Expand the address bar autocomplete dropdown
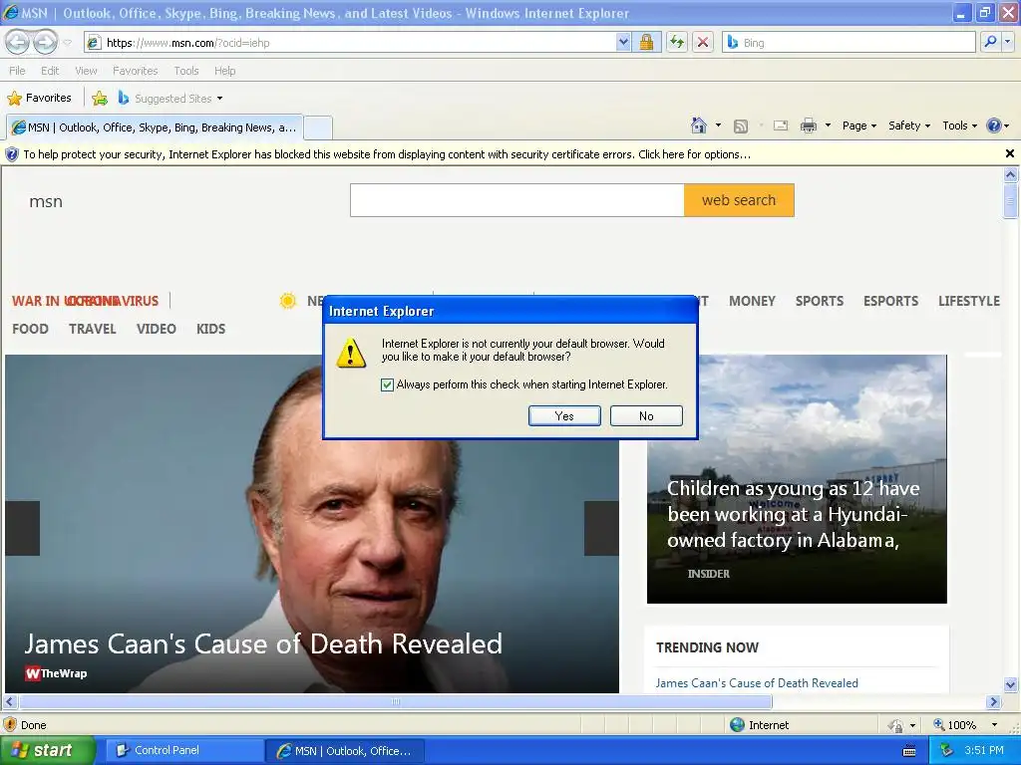 click(623, 43)
